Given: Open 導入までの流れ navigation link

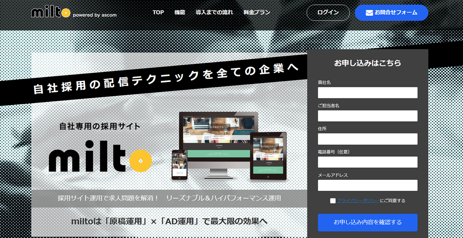Looking at the screenshot, I should (x=214, y=12).
